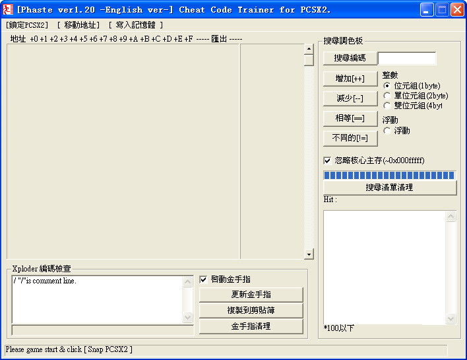Open the [鎖定PCSX2] menu item
Viewport: 467px width, 360px height.
tap(27, 25)
